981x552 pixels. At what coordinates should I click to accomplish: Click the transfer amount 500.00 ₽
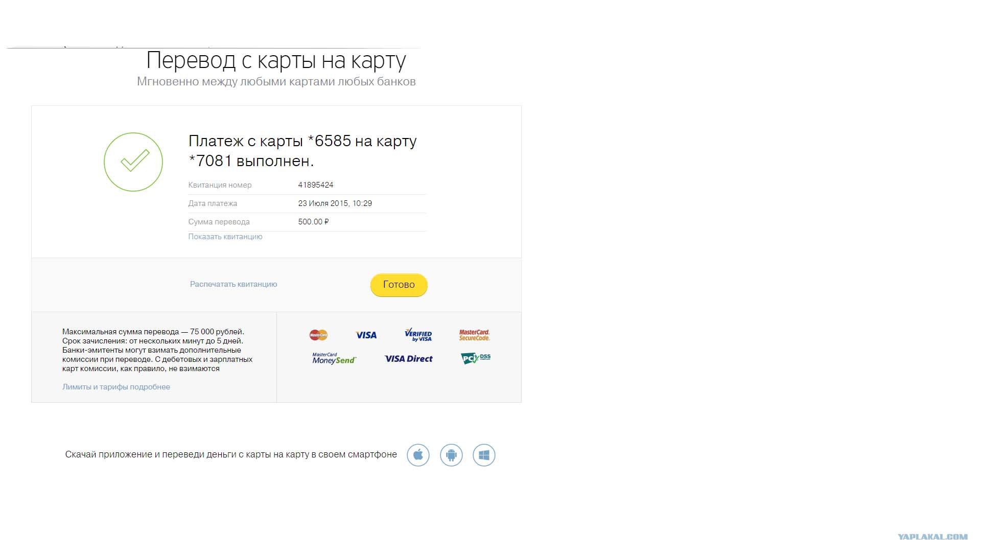(x=314, y=222)
